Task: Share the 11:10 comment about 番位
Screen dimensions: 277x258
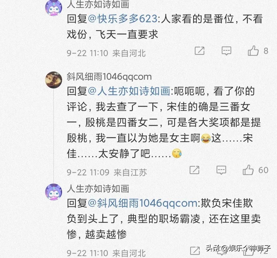Action: pyautogui.click(x=200, y=51)
